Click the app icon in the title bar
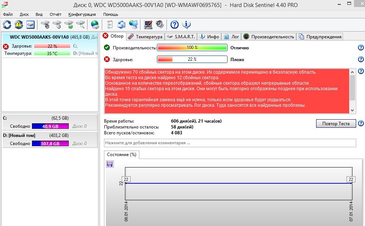Screen dimensions: 365x226 [x=5, y=4]
